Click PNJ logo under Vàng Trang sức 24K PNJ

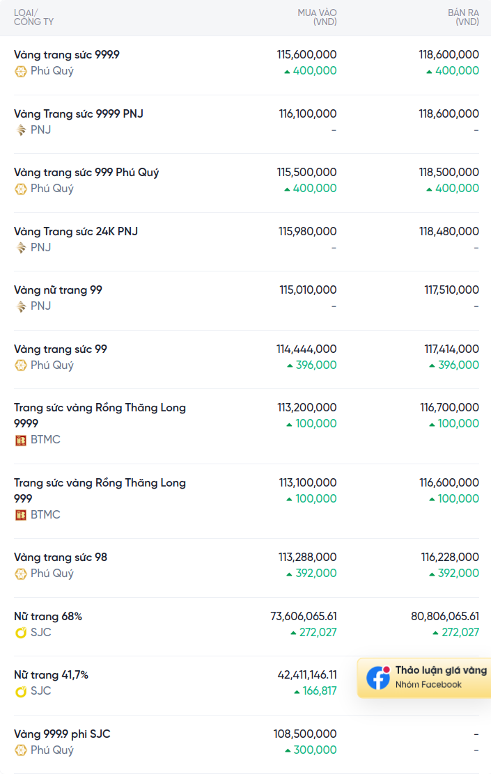coord(21,248)
